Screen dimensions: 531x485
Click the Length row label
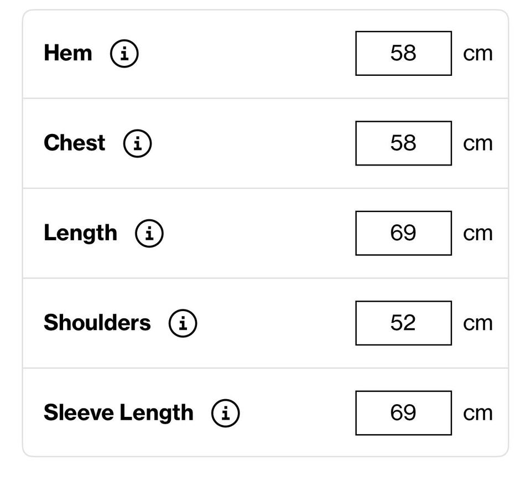[80, 233]
